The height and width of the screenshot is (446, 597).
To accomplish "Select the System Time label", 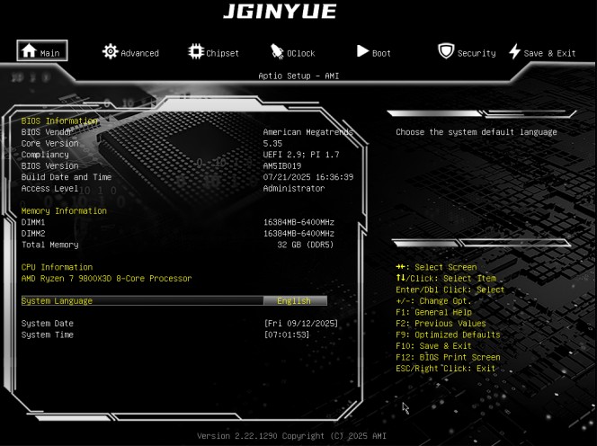I will tap(48, 334).
